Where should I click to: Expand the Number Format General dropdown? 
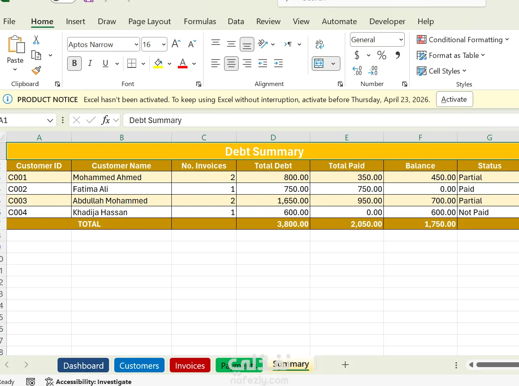(401, 39)
